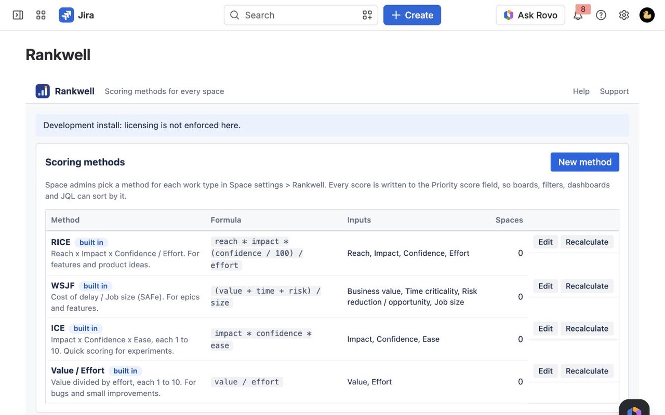Click the ICE method name

point(58,328)
